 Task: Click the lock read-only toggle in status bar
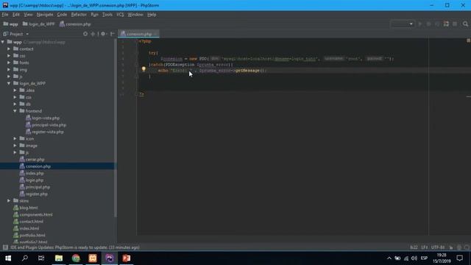451,247
